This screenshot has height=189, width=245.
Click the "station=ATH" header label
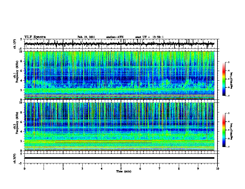pos(115,37)
